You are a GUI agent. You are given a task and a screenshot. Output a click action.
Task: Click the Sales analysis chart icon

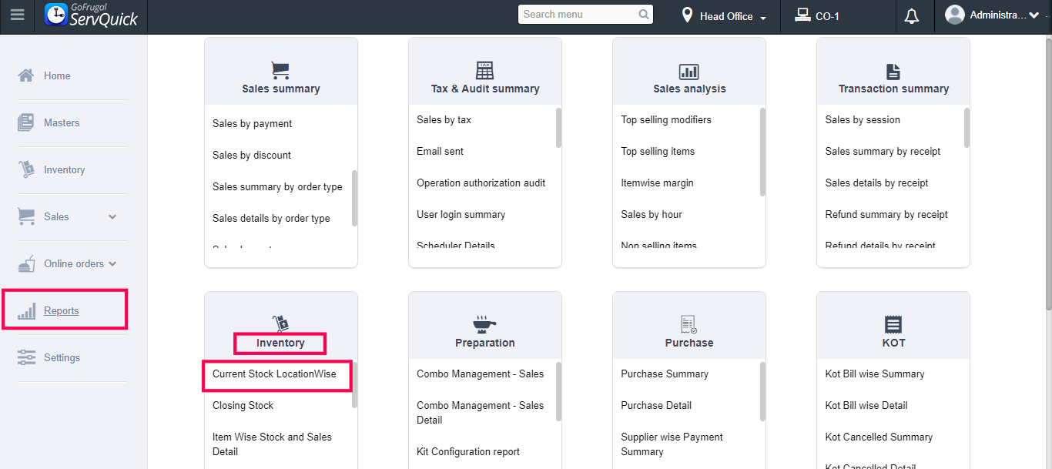point(688,72)
